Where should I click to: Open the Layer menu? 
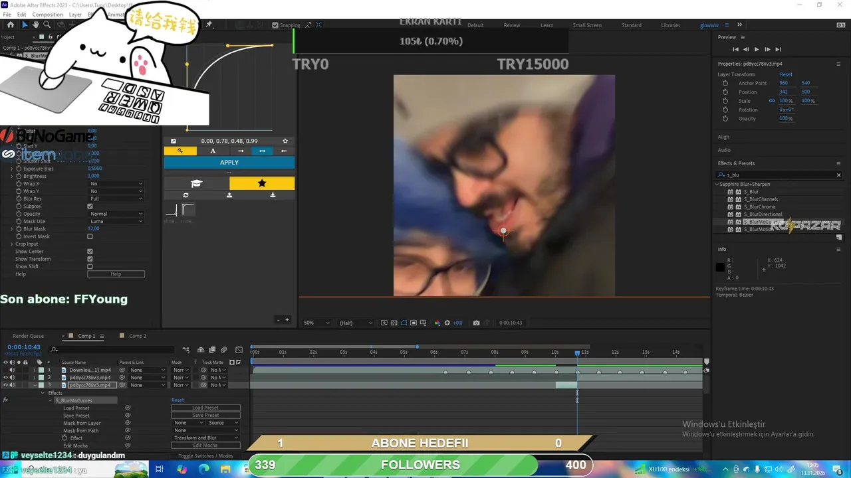tap(75, 14)
